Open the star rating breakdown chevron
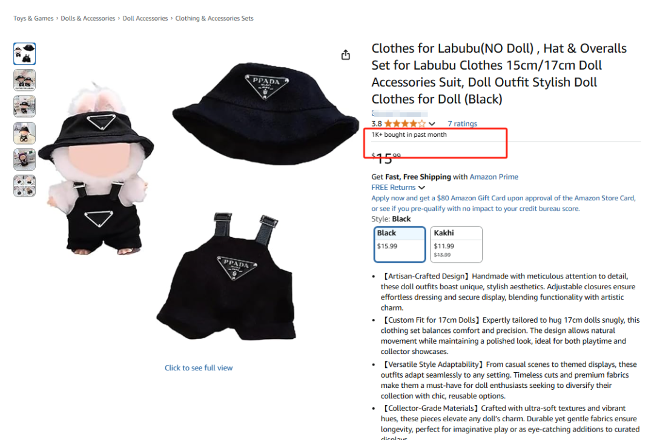 pyautogui.click(x=432, y=124)
